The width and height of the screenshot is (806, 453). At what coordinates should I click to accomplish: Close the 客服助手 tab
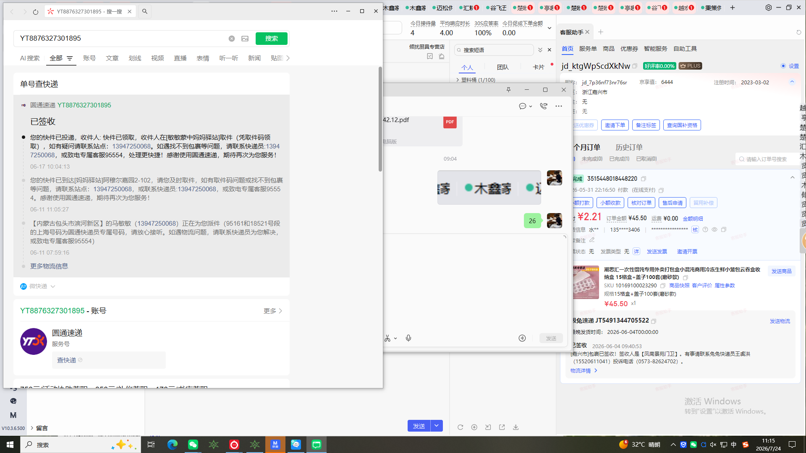click(x=587, y=32)
